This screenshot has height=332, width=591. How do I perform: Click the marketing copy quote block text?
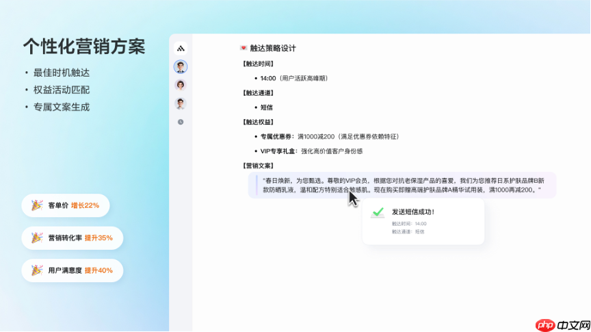click(404, 186)
